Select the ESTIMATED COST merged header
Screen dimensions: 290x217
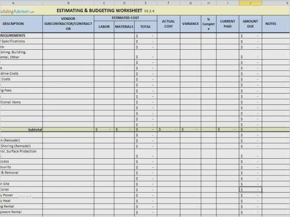pos(126,18)
